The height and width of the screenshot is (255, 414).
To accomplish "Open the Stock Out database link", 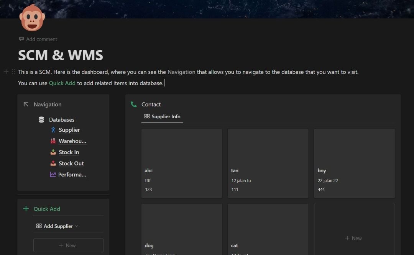I will tap(71, 163).
